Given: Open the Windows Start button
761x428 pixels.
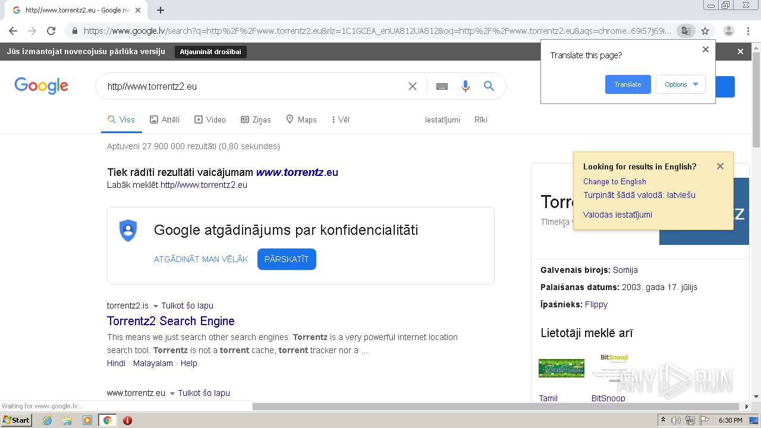Looking at the screenshot, I should pos(16,420).
